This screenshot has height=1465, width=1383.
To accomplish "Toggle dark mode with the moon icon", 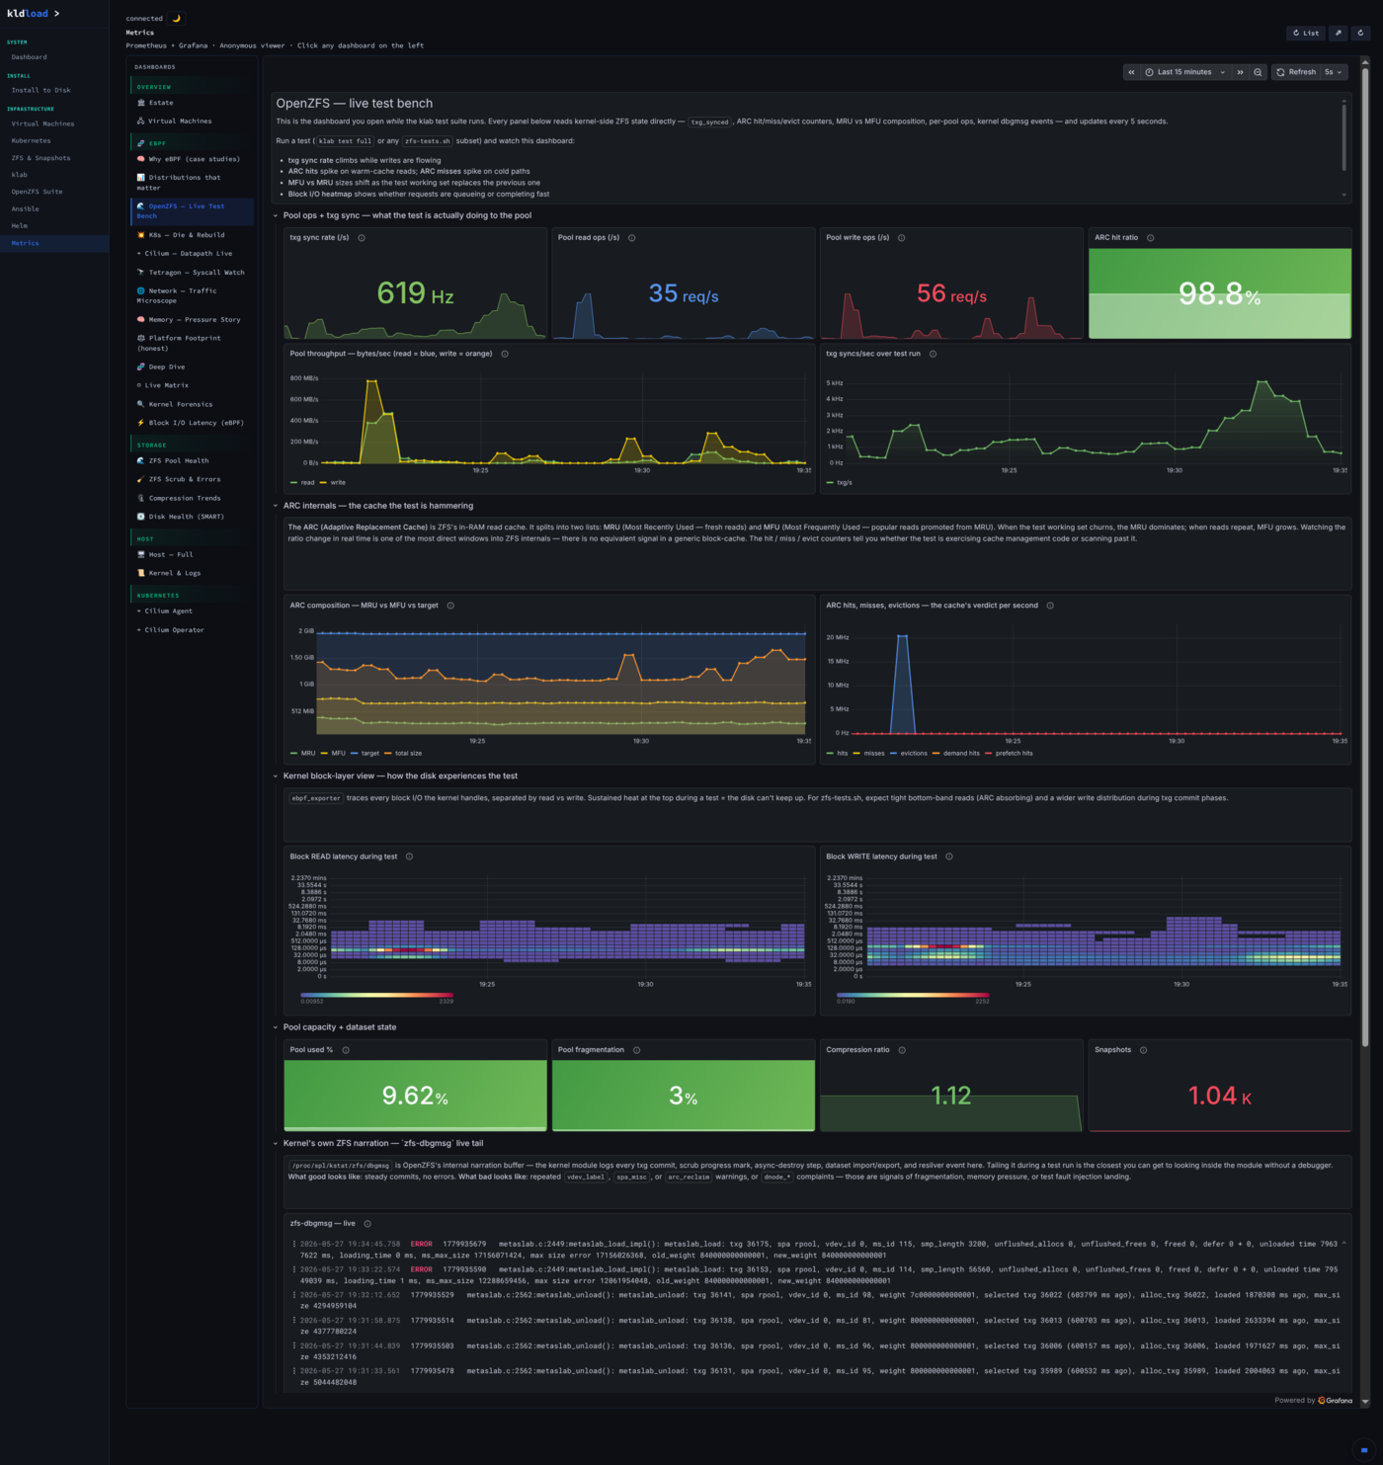I will [177, 18].
